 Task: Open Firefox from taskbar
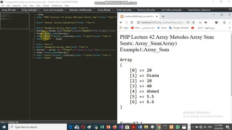click(115, 127)
